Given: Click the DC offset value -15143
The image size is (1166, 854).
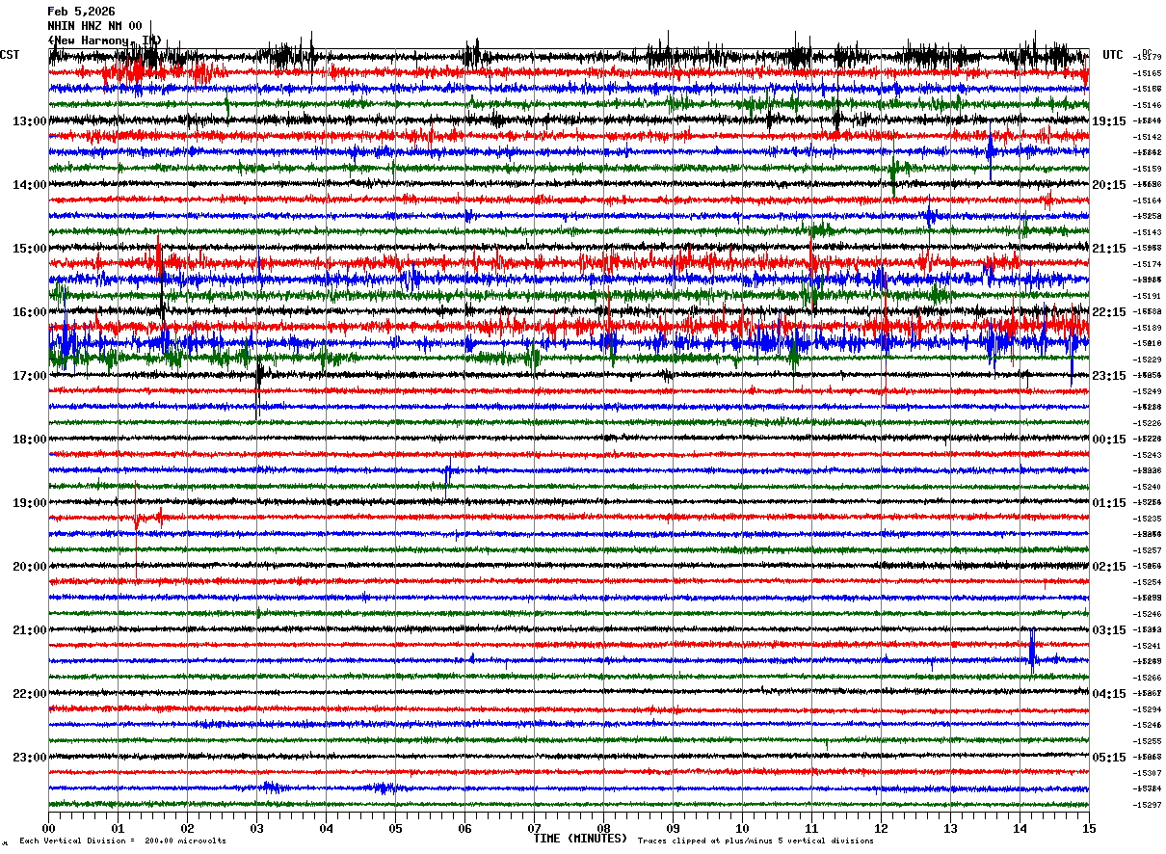Looking at the screenshot, I should pos(1148,232).
